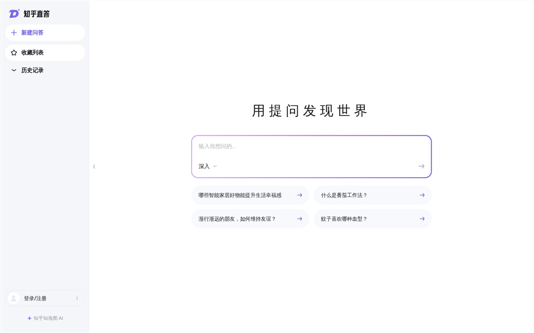
Task: Open the 知乎知海图 AI link
Action: pyautogui.click(x=47, y=318)
